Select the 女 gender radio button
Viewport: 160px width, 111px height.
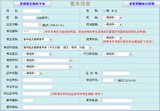(113, 11)
